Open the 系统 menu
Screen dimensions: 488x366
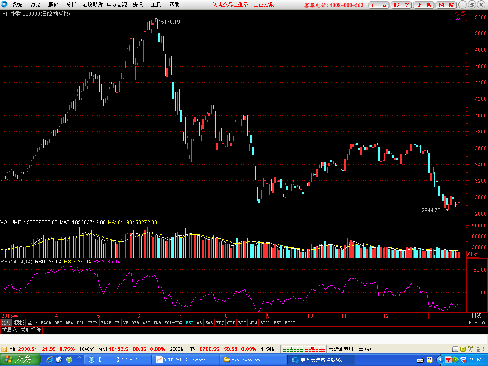click(17, 4)
